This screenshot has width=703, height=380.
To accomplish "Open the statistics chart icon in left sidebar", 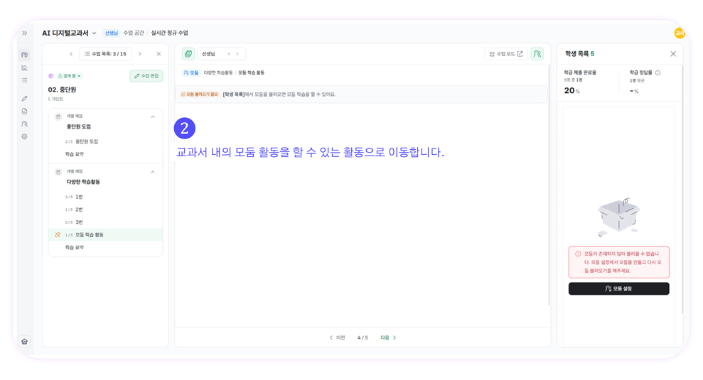I will tap(25, 67).
